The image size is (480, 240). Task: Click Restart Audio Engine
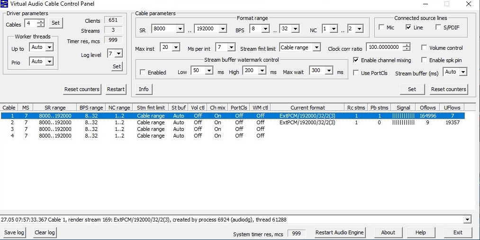pyautogui.click(x=339, y=232)
